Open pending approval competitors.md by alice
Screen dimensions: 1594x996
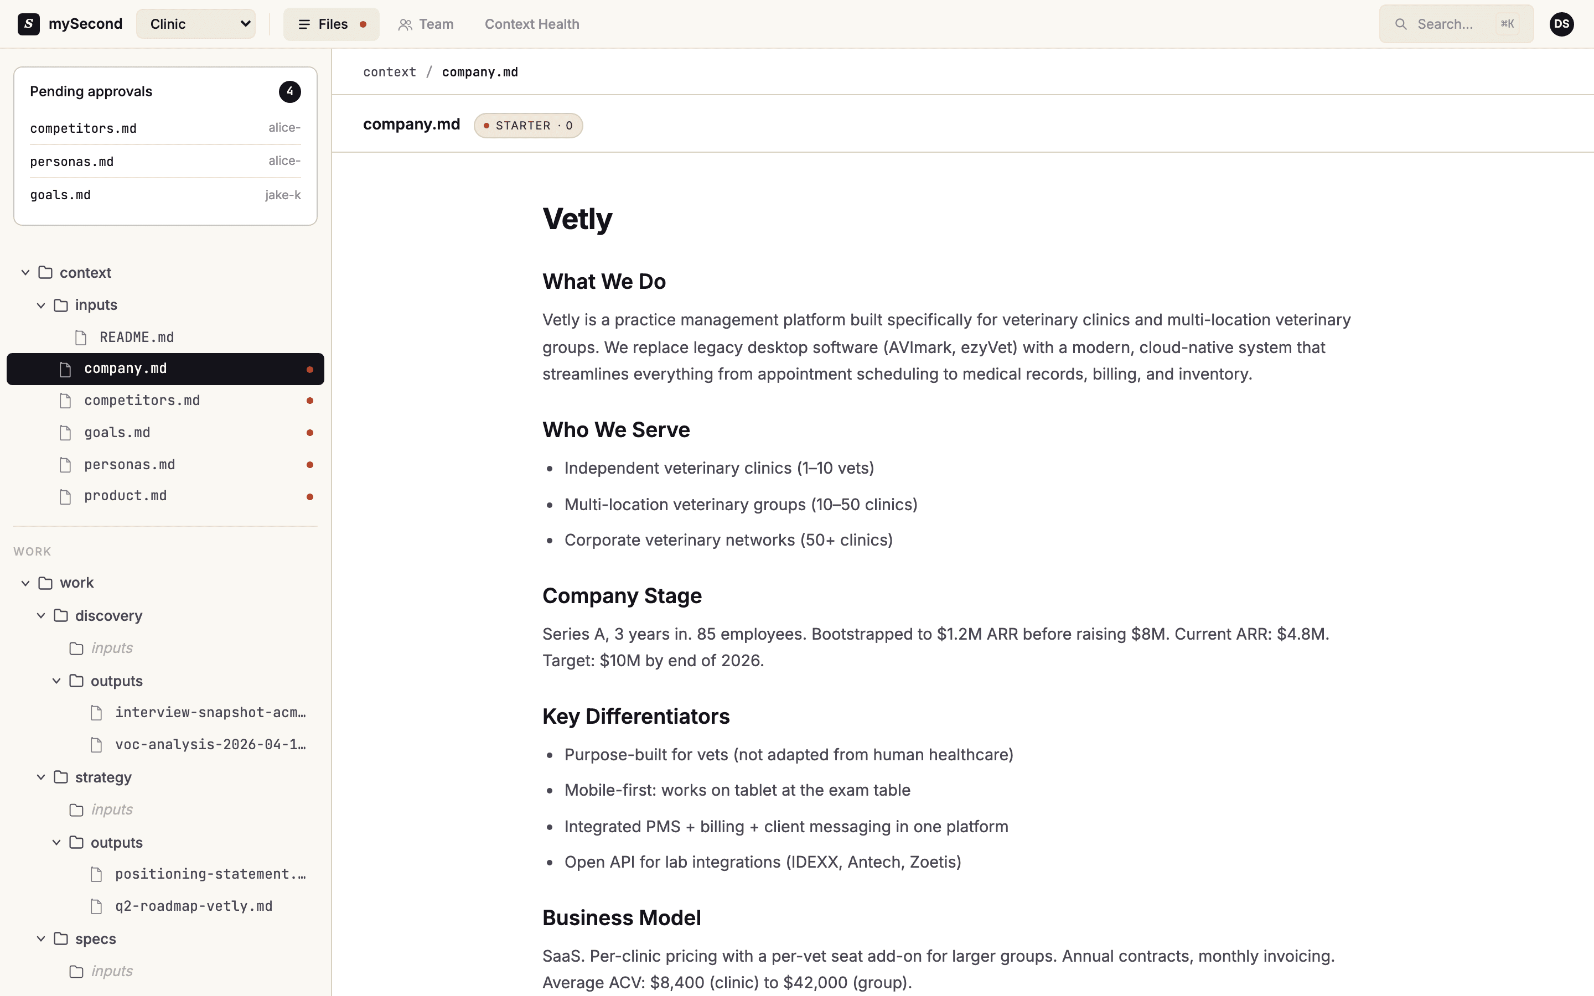tap(165, 128)
